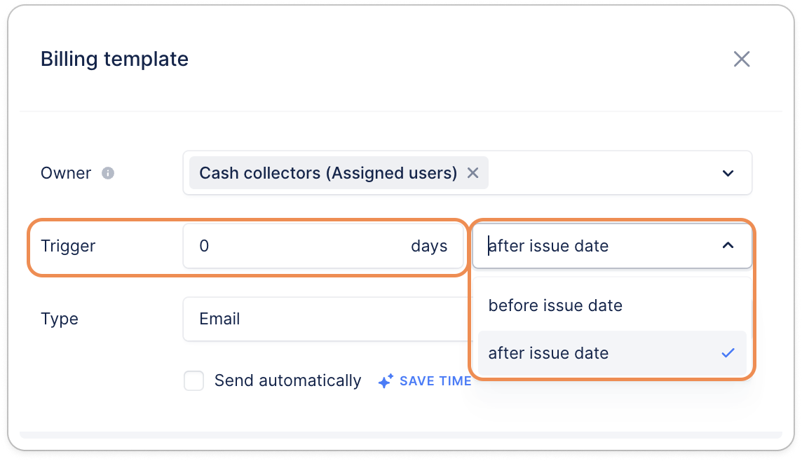This screenshot has width=802, height=461.
Task: Remove the Cash collectors tag
Action: (x=473, y=173)
